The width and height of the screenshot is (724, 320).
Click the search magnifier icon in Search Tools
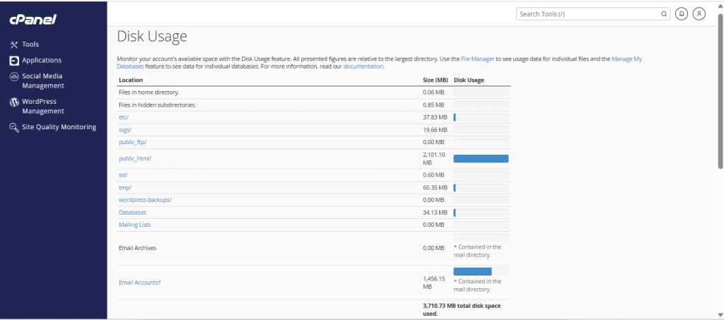[x=664, y=13]
